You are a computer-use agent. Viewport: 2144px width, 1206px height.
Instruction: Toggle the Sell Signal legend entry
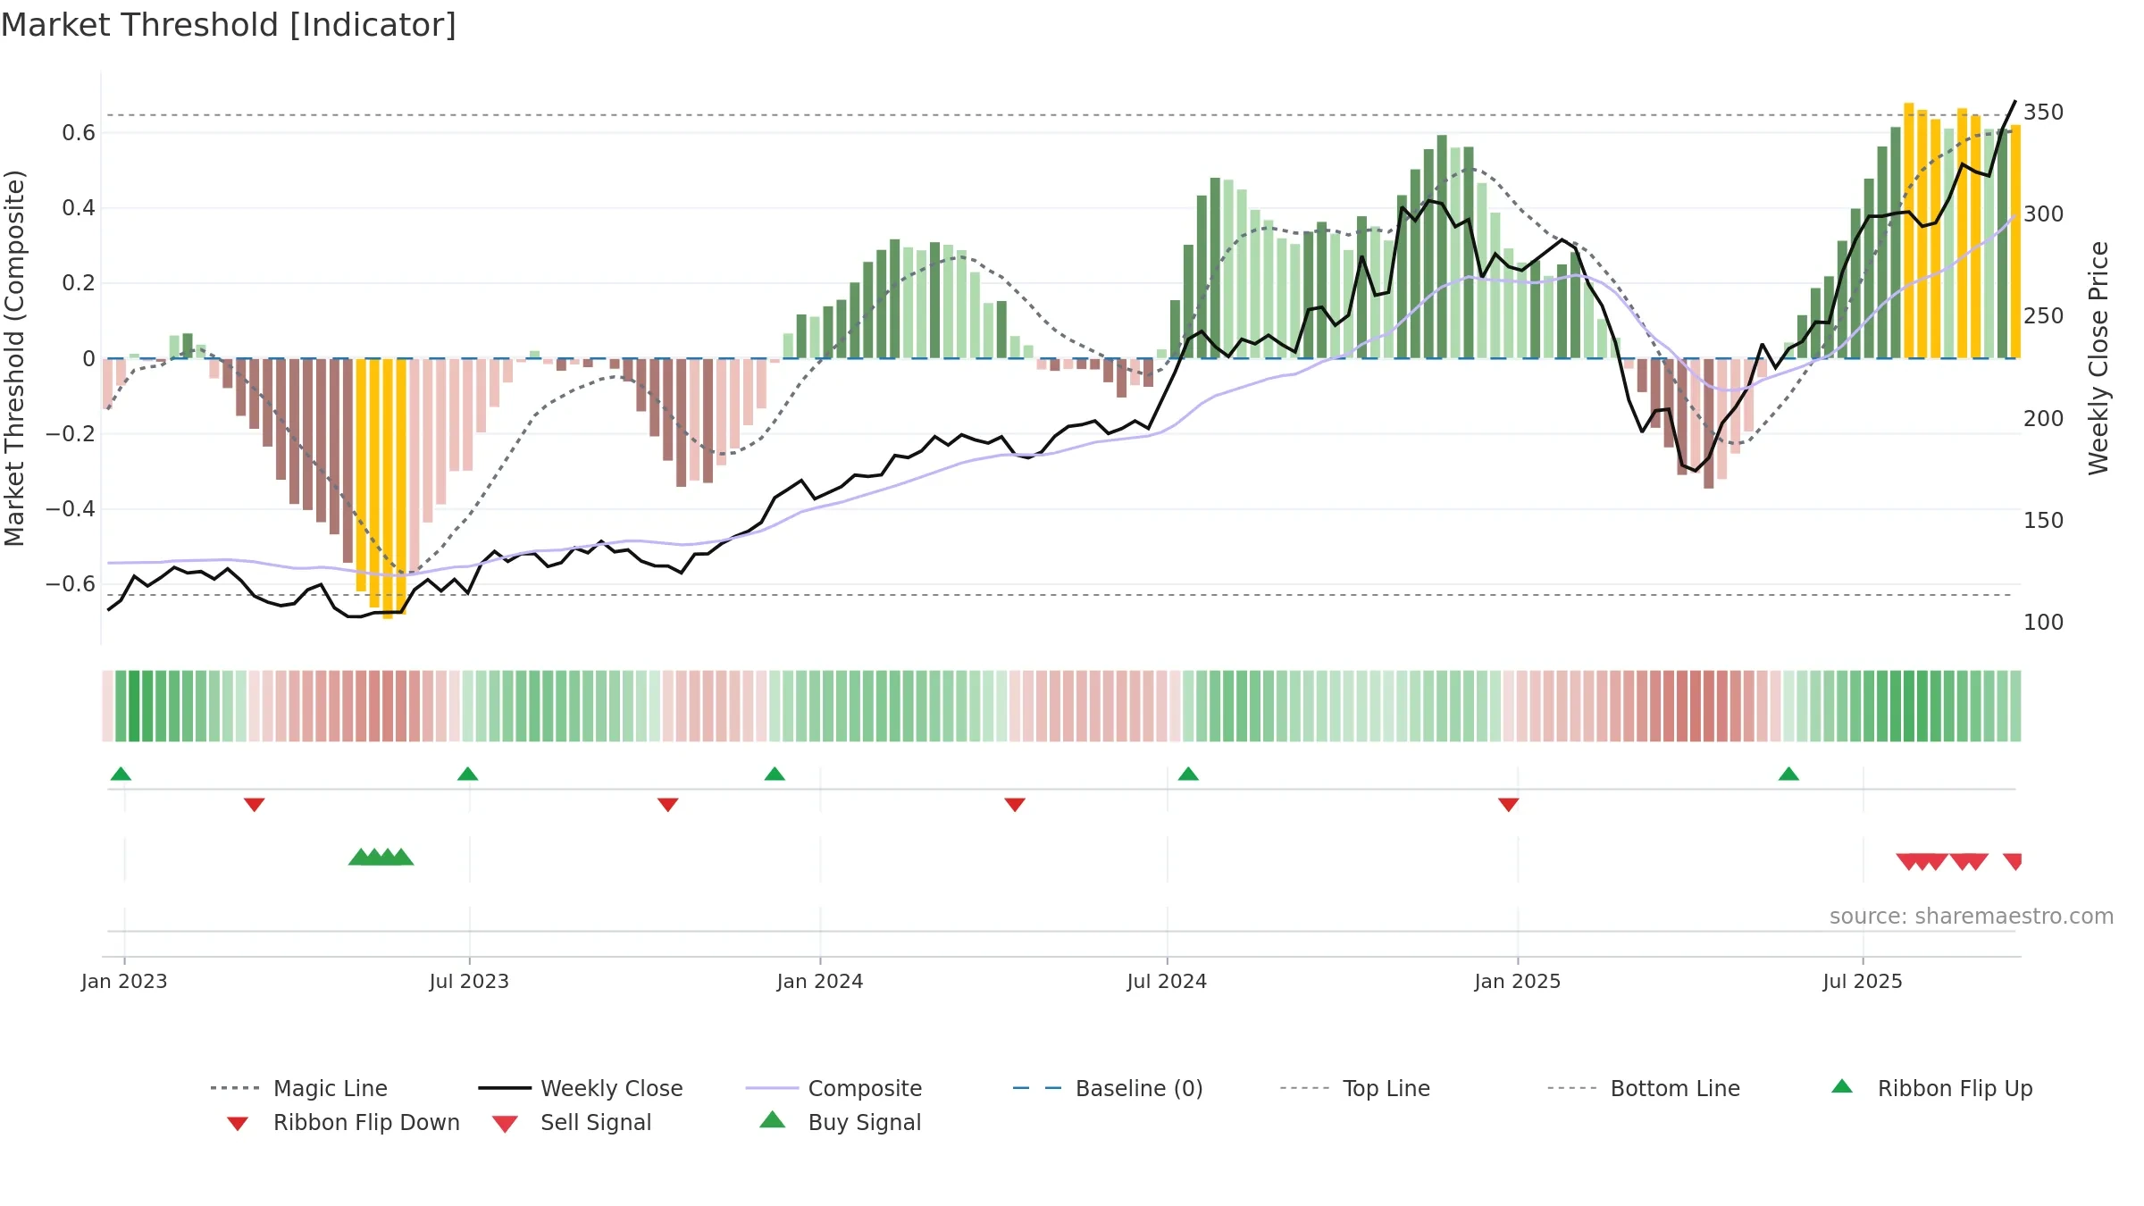[x=572, y=1122]
